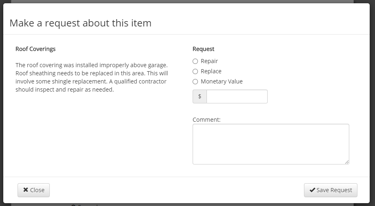The image size is (375, 206).
Task: Pick the Monetary Value radio button
Action: pos(195,82)
